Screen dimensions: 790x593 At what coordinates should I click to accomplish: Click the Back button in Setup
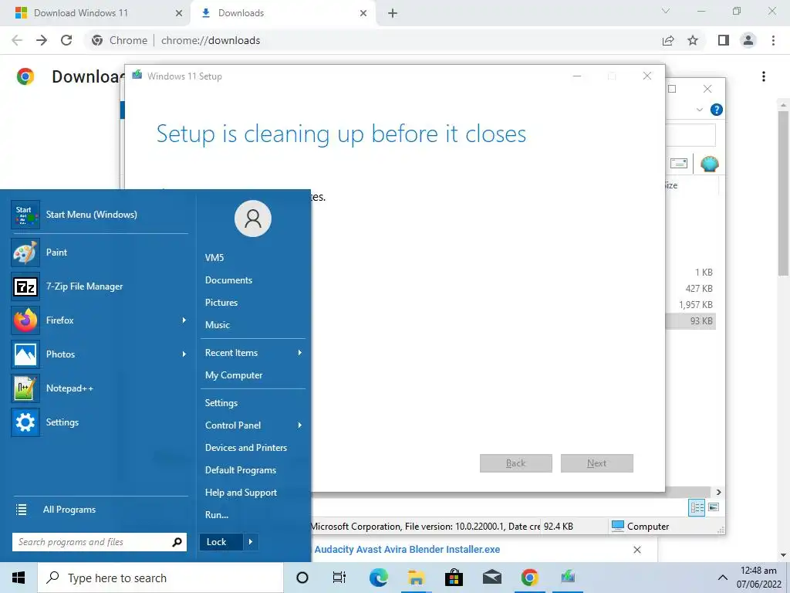pyautogui.click(x=516, y=463)
